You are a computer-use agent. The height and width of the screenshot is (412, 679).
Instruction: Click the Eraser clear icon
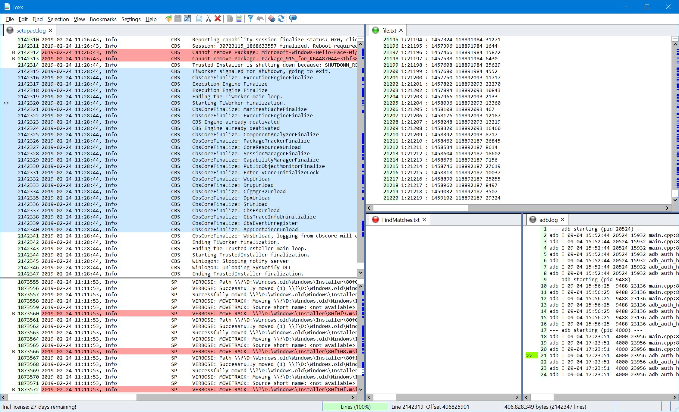pos(272,19)
